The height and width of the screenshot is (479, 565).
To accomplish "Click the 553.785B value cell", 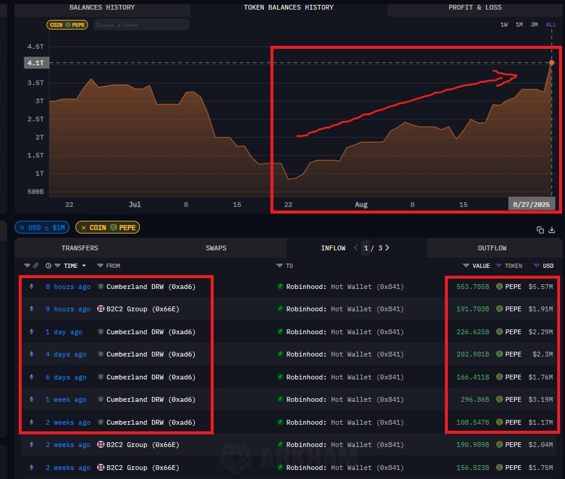I will pos(473,287).
